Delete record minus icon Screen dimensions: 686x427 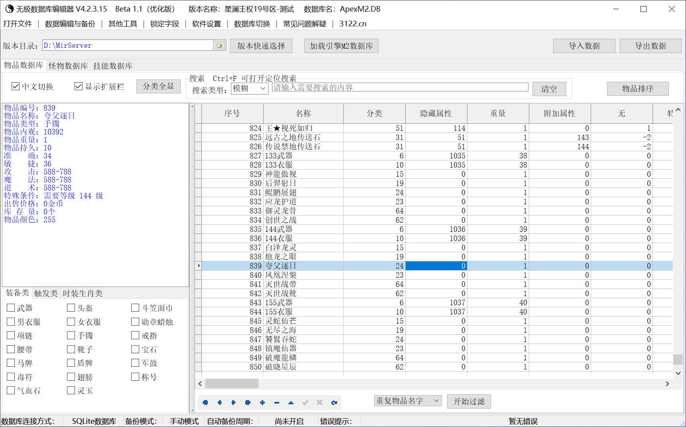277,403
